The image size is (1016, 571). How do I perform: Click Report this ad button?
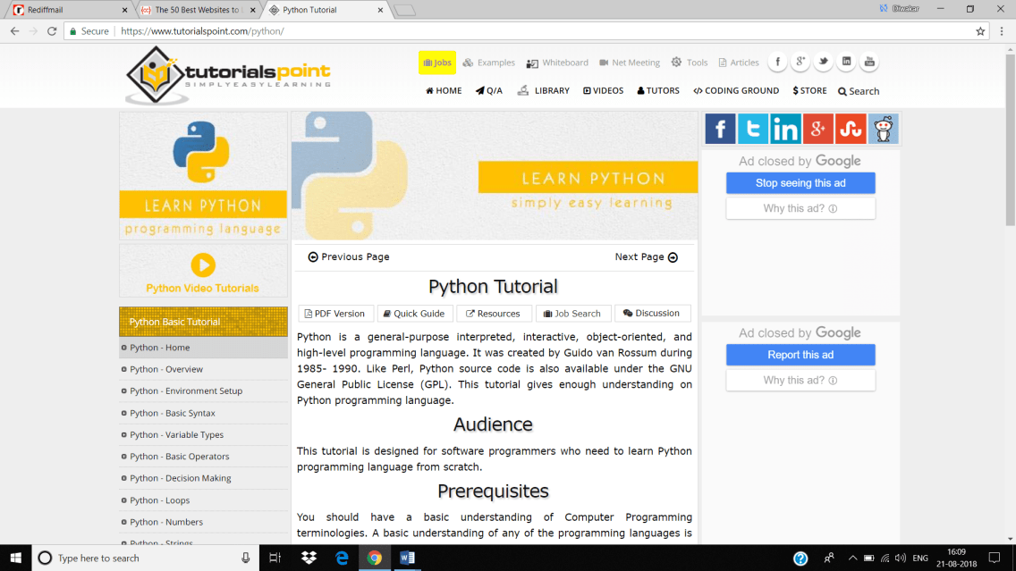(x=800, y=355)
